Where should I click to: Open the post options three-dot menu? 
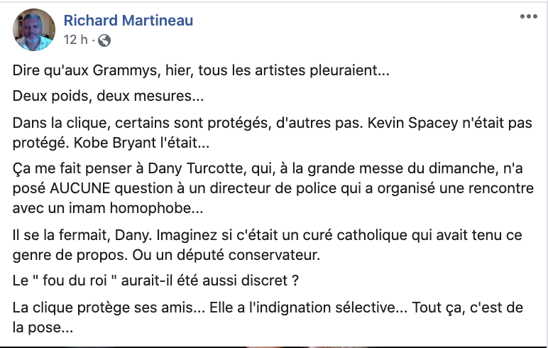click(x=528, y=16)
